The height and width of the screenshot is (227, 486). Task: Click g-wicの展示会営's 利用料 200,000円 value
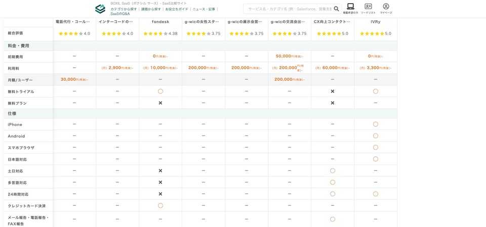pos(247,68)
